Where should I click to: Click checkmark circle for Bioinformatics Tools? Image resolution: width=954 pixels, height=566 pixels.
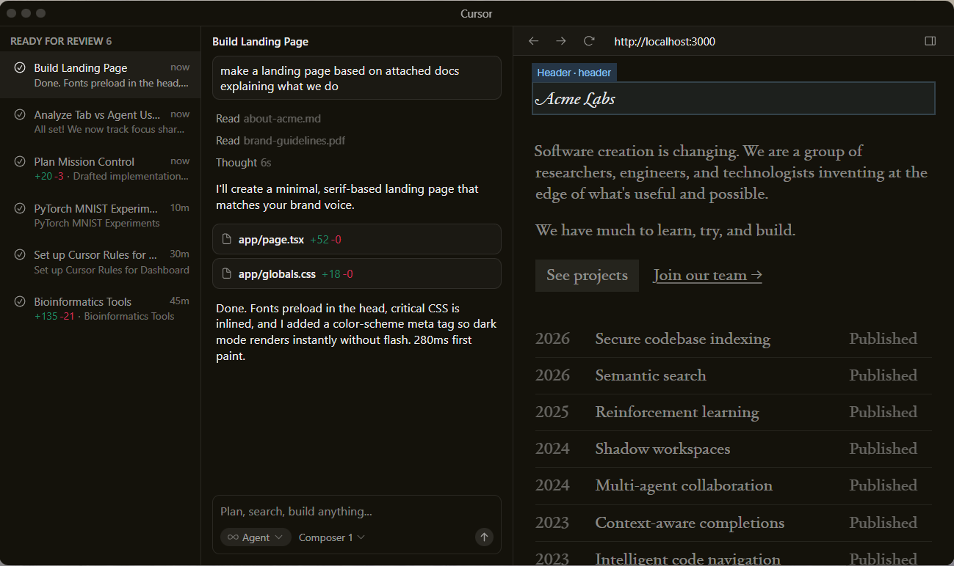click(x=20, y=302)
